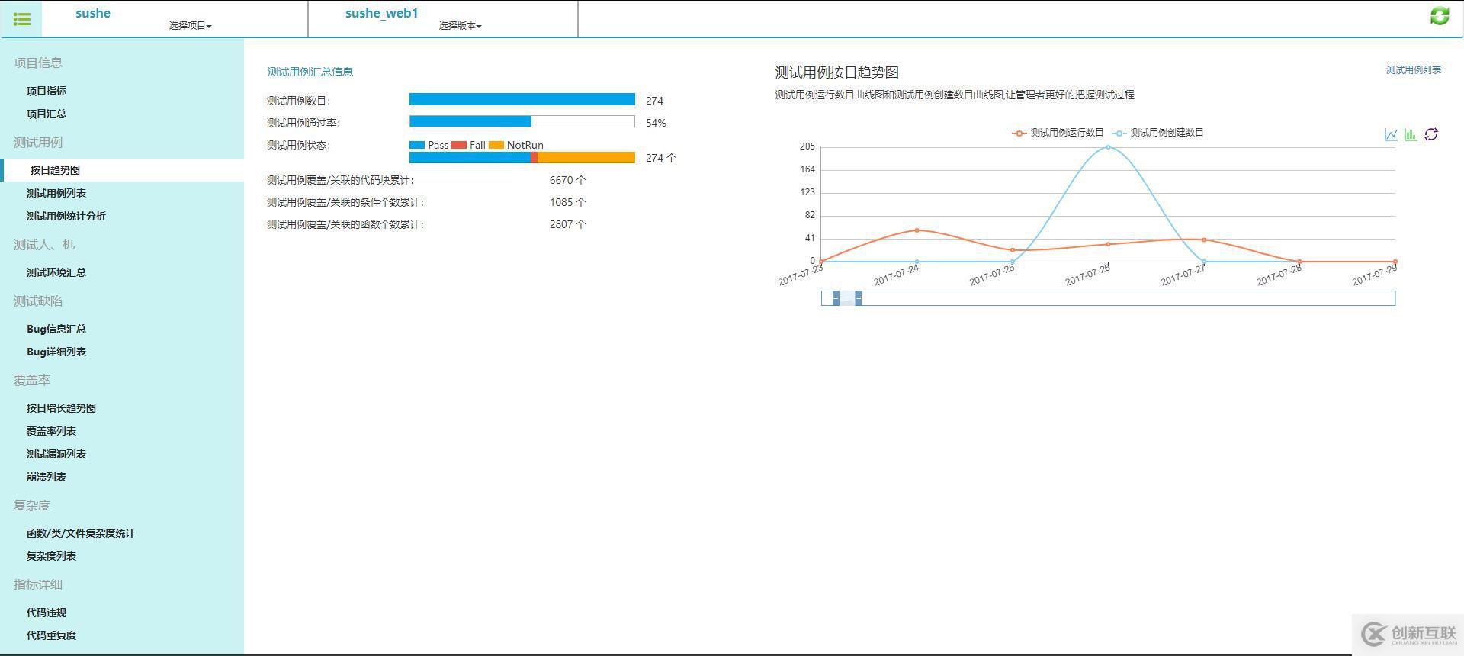Viewport: 1464px width, 656px height.
Task: Click the 测试缺陷 section header
Action: (x=38, y=301)
